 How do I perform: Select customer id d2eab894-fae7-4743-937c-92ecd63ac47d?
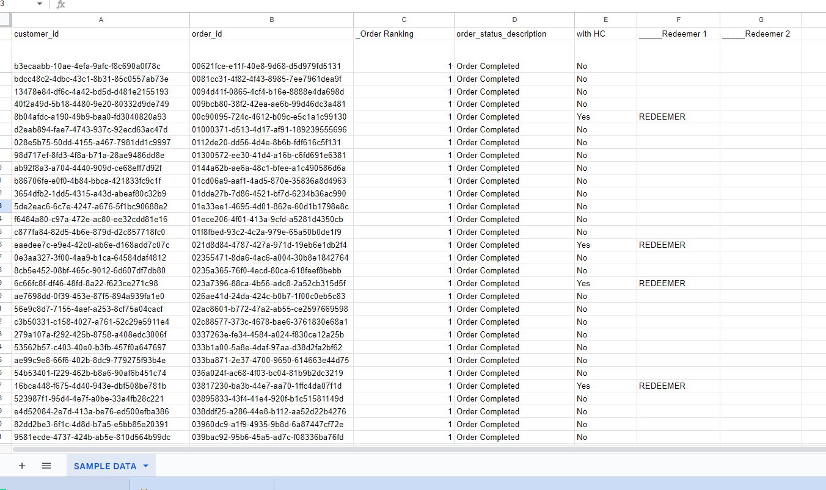(x=101, y=129)
